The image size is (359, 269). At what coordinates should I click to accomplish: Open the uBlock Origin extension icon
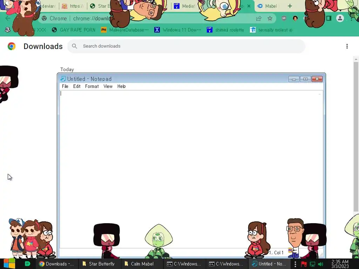point(284,18)
